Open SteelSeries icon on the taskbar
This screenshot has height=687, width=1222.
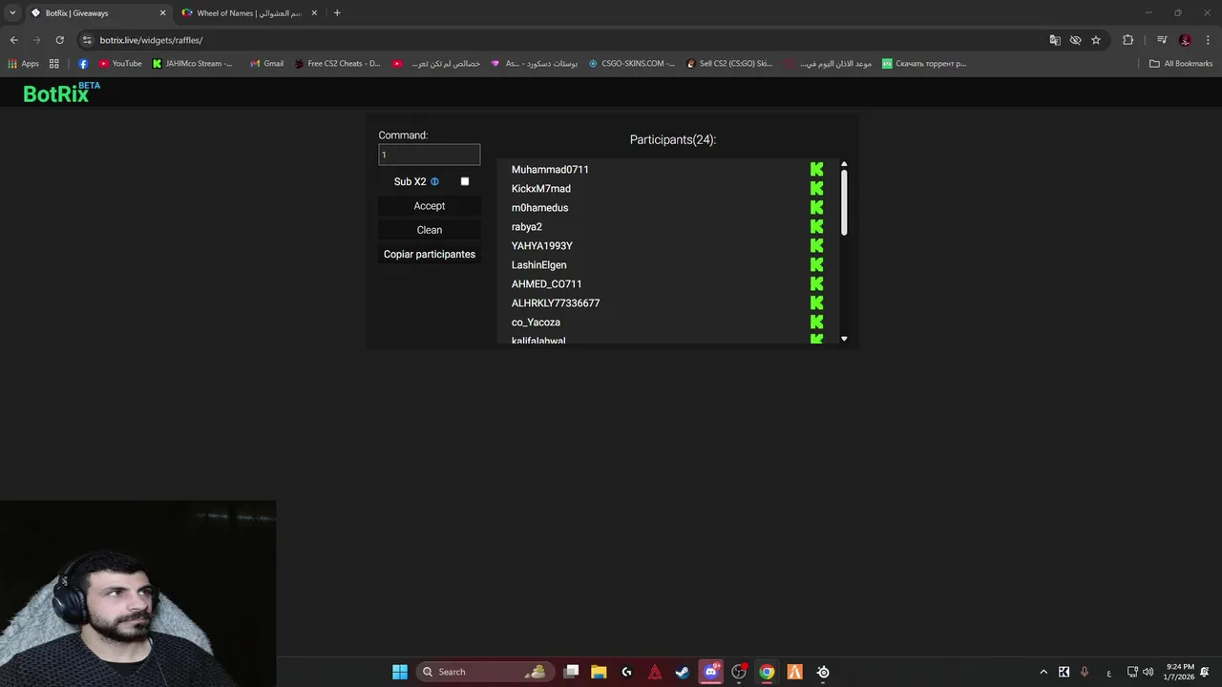point(823,672)
